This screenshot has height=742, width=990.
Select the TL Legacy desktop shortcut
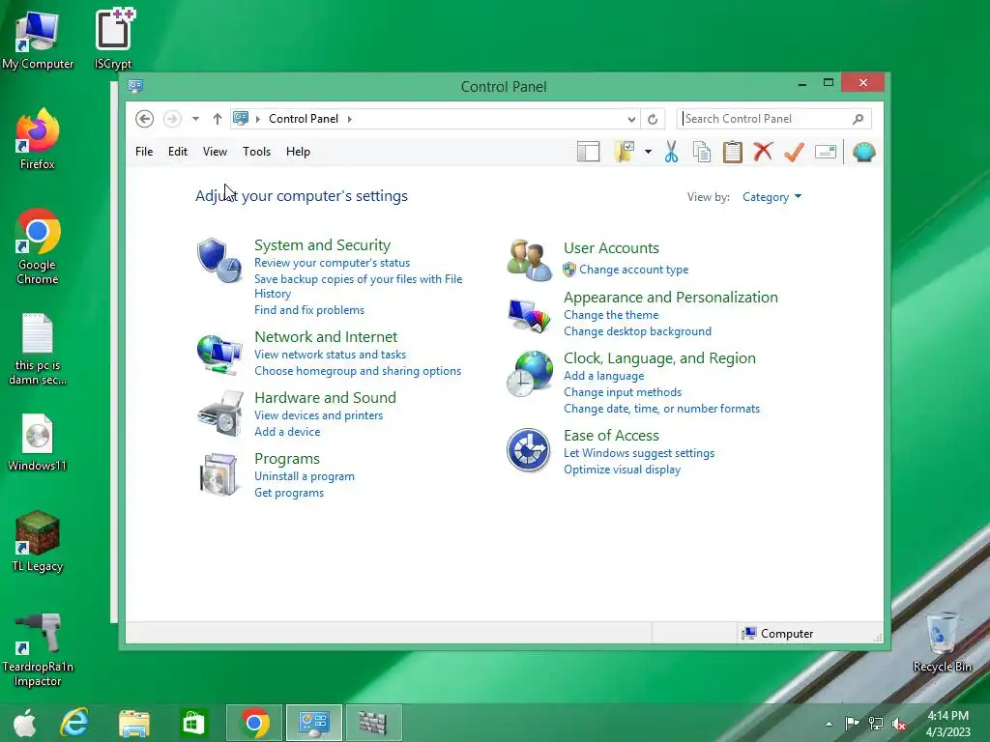click(38, 542)
